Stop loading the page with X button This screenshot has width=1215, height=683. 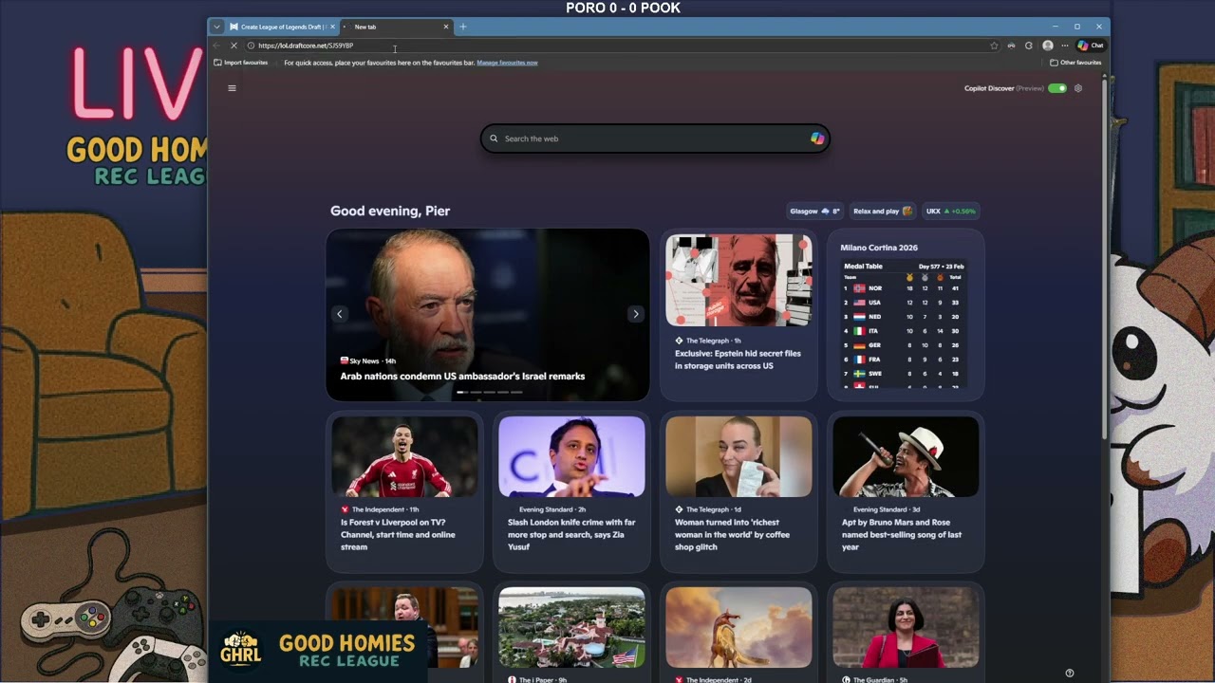234,46
